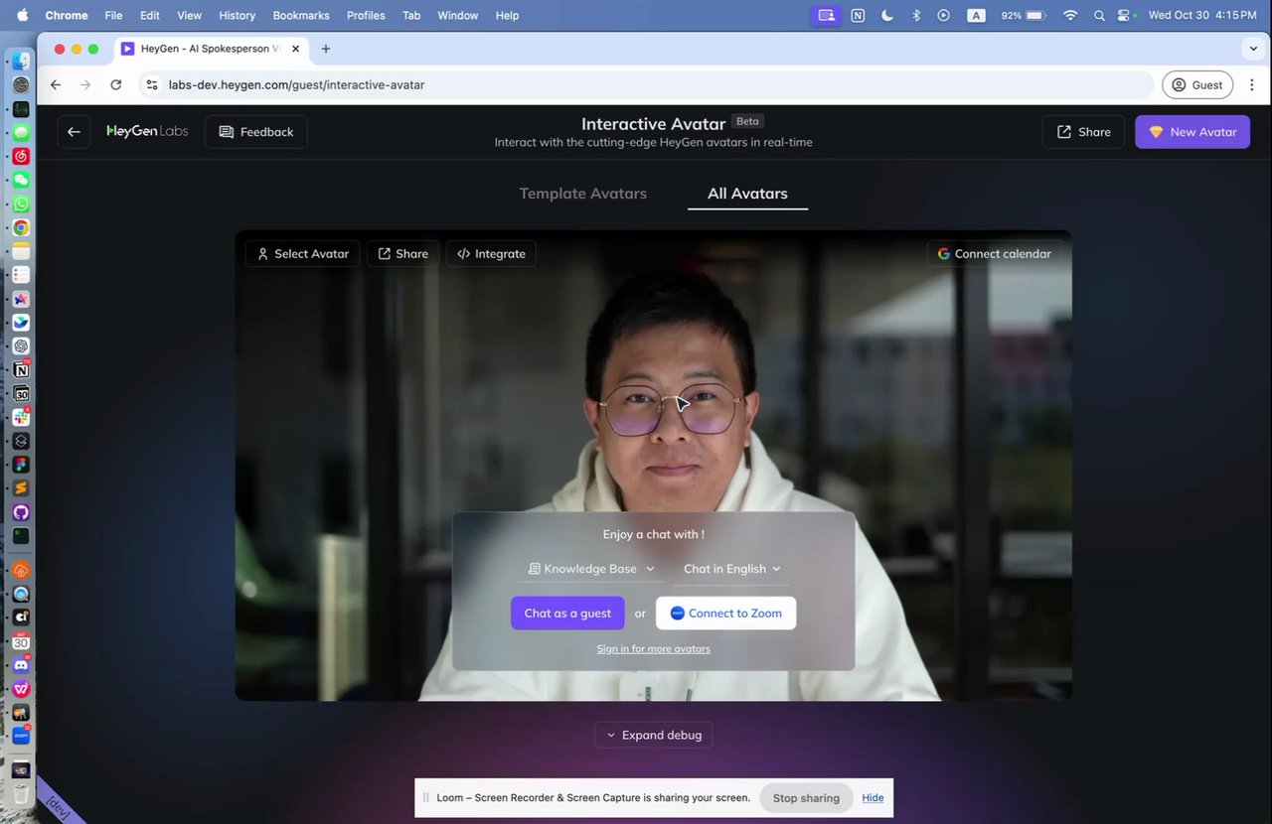
Task: Start Chat as a guest
Action: pos(567,614)
